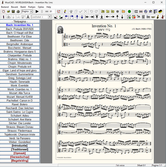Shift note up with blue arrow
Image resolution: width=166 pixels, height=167 pixels.
pos(77,17)
